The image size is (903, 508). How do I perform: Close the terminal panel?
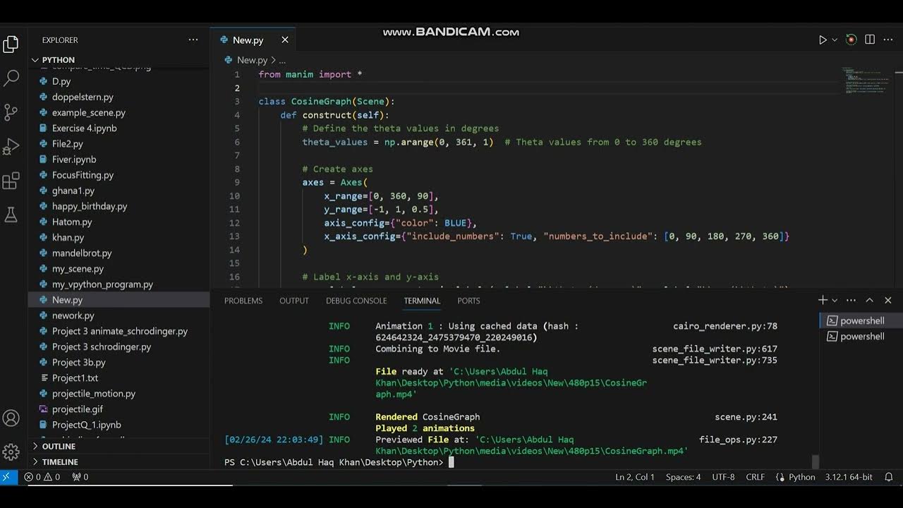pyautogui.click(x=888, y=301)
